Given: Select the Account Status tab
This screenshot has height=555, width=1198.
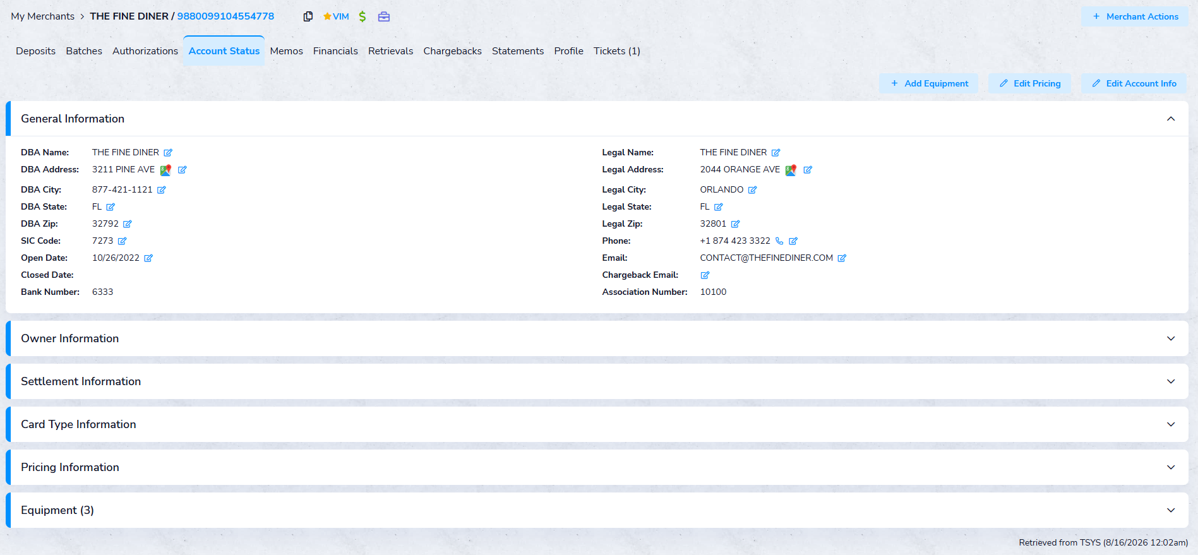Looking at the screenshot, I should [224, 51].
